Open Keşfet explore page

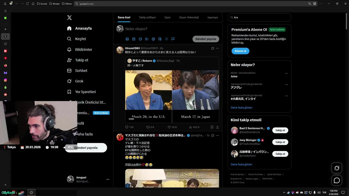click(x=76, y=39)
